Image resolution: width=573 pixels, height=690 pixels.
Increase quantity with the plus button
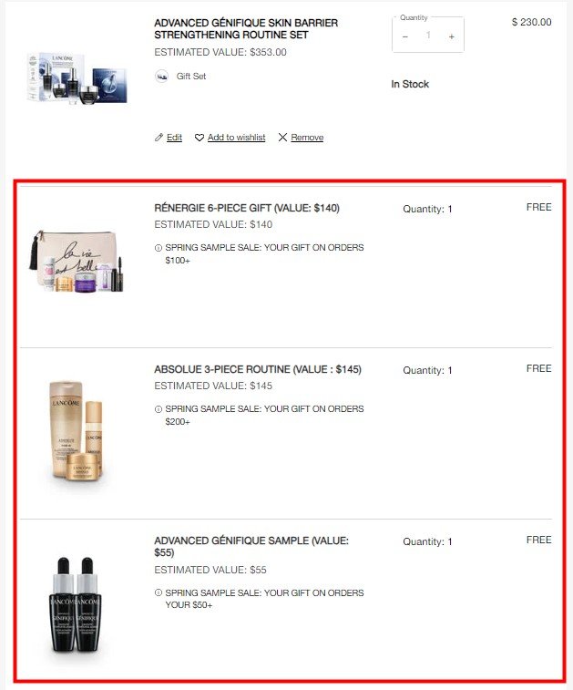[x=451, y=36]
